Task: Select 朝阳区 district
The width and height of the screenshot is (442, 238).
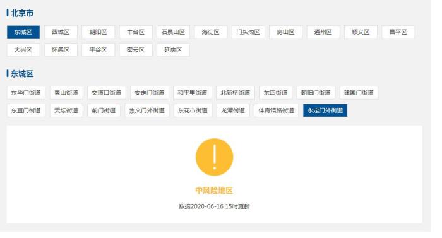Action: pyautogui.click(x=98, y=32)
